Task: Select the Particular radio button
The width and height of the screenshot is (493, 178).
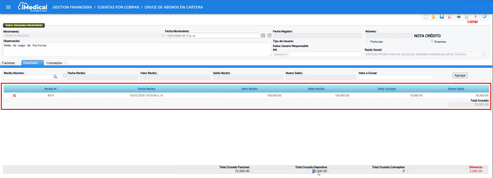Action: tap(368, 41)
